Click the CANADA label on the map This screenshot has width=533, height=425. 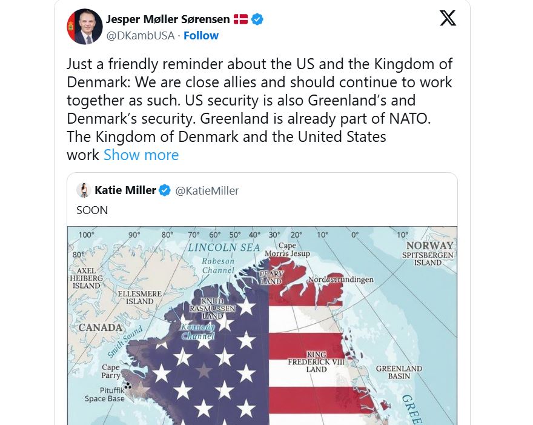tap(99, 328)
